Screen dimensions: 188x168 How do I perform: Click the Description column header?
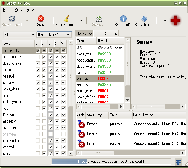point(159,115)
